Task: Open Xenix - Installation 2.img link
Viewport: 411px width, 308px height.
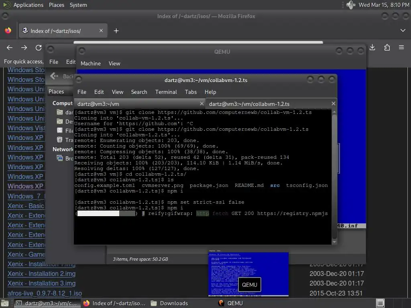Action: [x=41, y=274]
